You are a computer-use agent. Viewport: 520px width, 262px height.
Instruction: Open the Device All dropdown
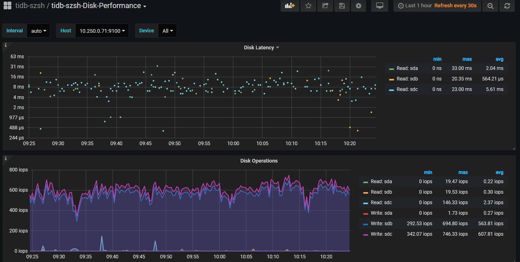coord(167,31)
